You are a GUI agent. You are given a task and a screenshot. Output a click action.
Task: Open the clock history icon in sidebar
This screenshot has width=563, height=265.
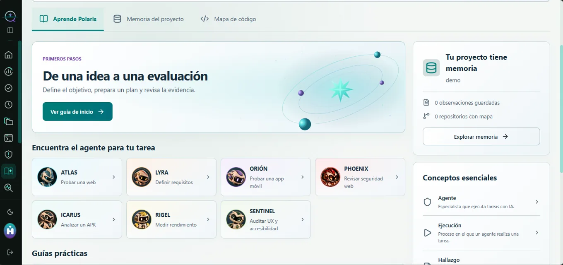click(x=9, y=104)
